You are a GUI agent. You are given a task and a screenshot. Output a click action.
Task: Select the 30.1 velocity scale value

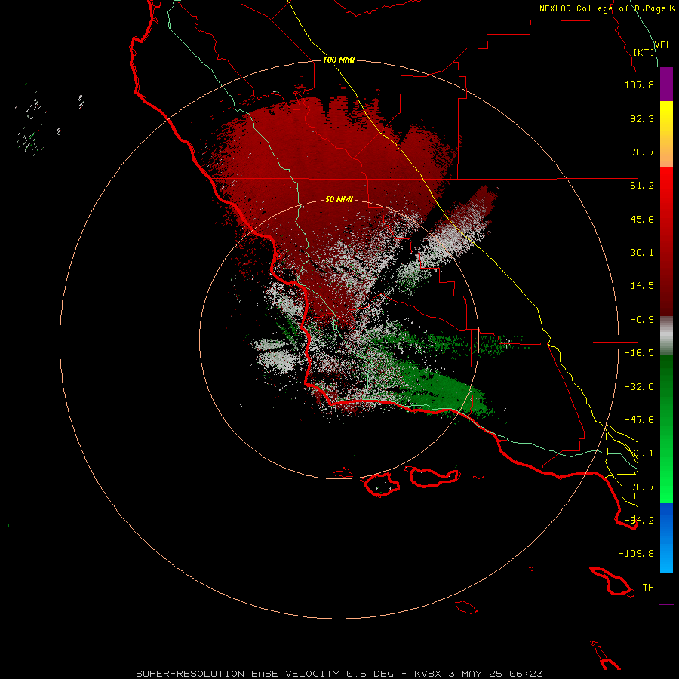pos(642,253)
